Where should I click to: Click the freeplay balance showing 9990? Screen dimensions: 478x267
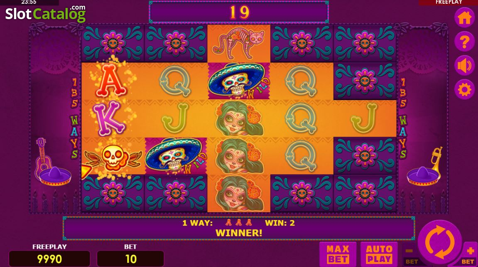click(49, 259)
